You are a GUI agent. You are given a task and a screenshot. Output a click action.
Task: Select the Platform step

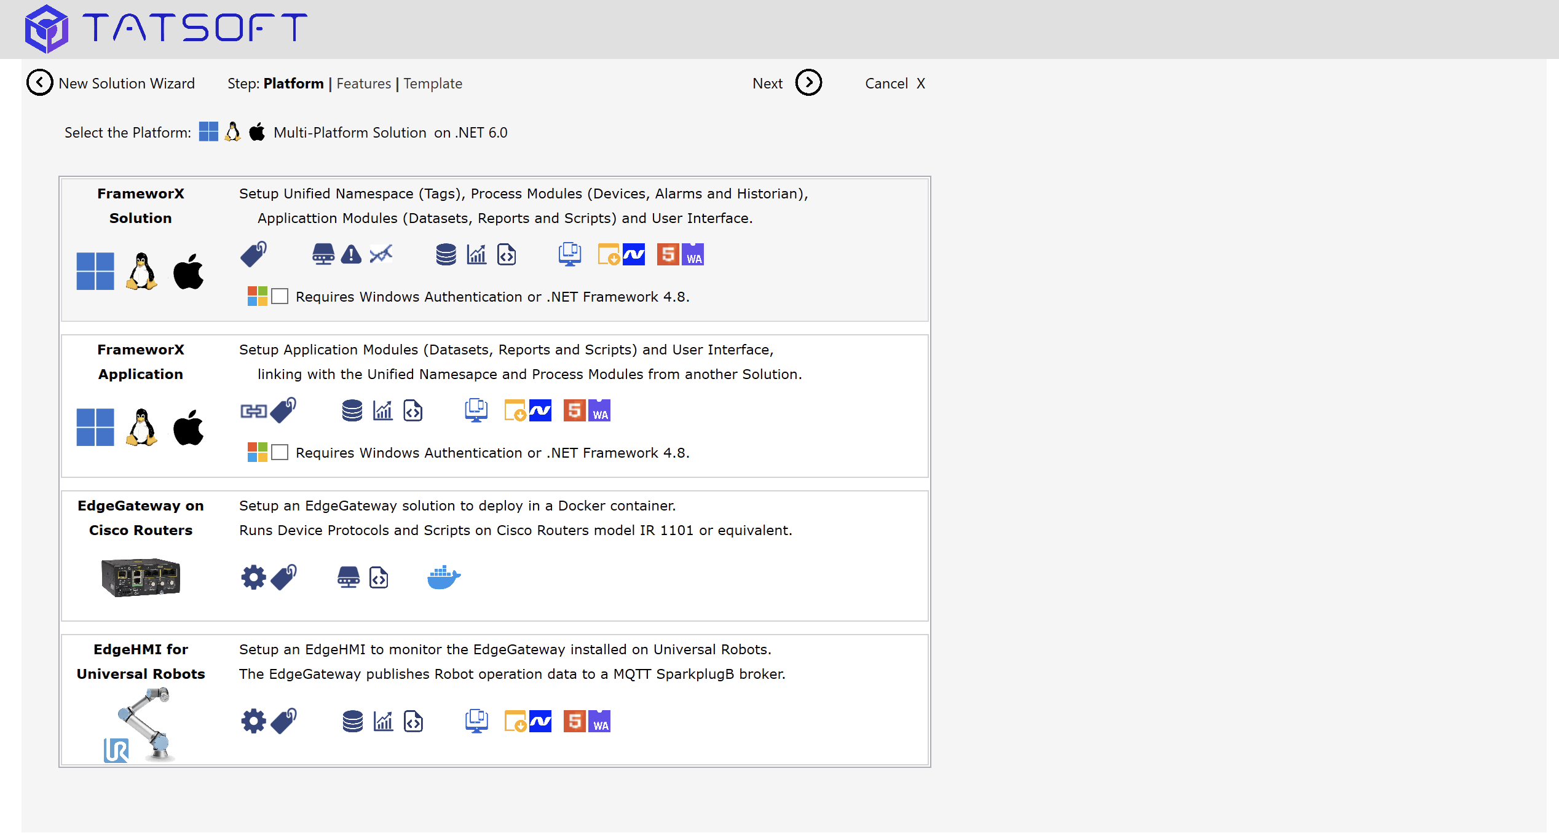293,84
